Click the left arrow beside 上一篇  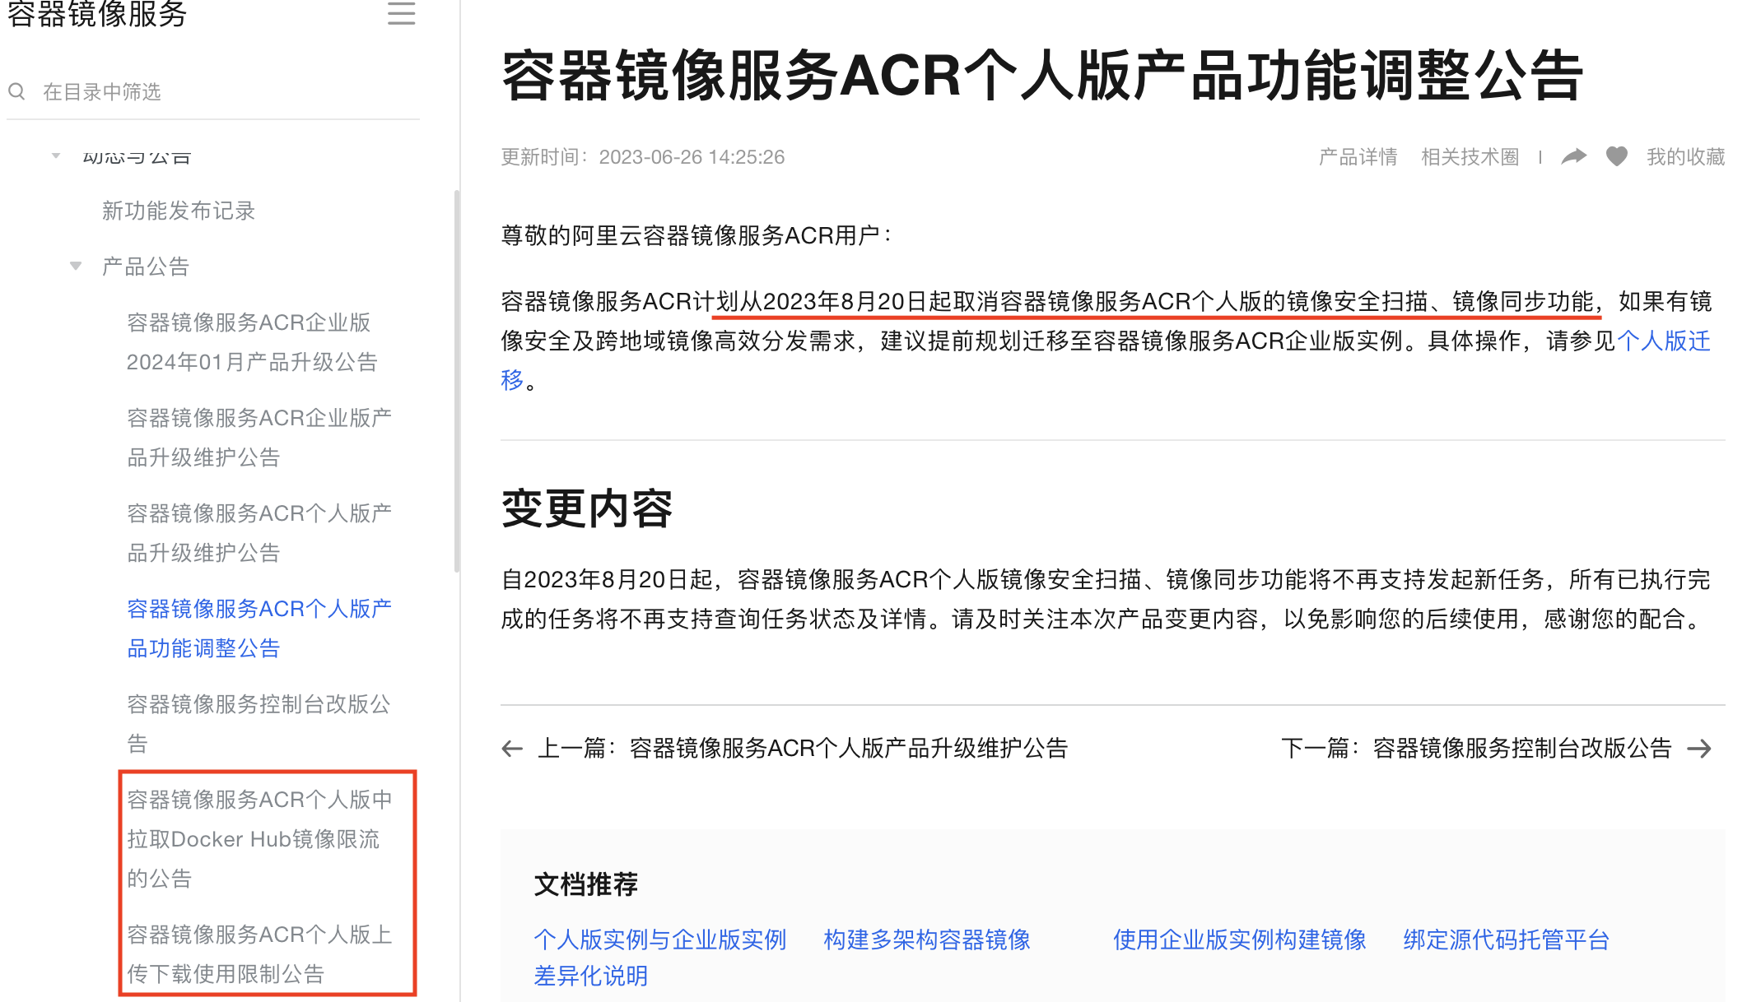point(512,748)
